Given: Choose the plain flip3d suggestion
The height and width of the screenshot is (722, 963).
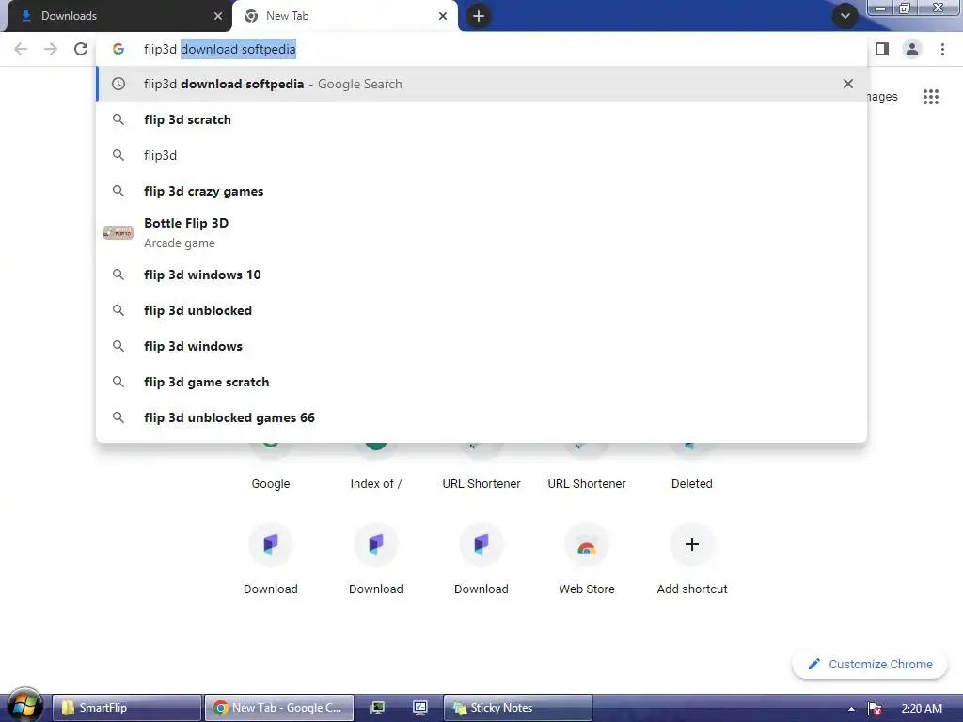Looking at the screenshot, I should (481, 155).
